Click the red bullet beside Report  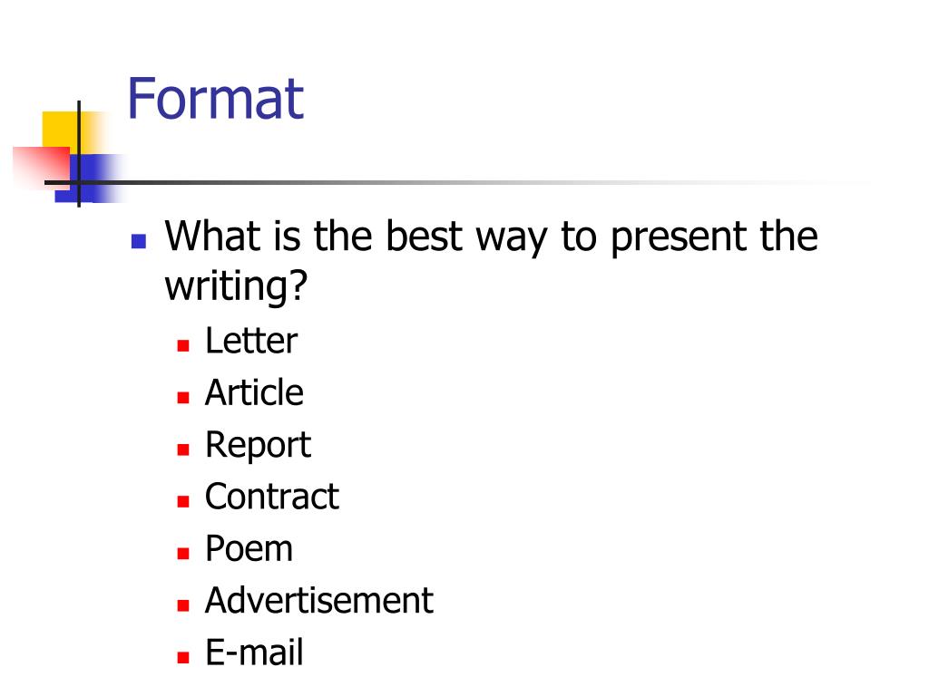183,449
